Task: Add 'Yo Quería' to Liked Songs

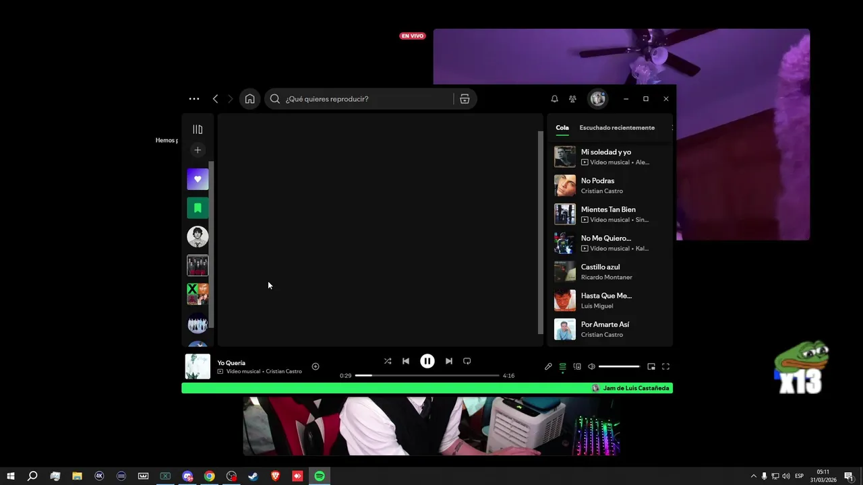Action: tap(316, 366)
